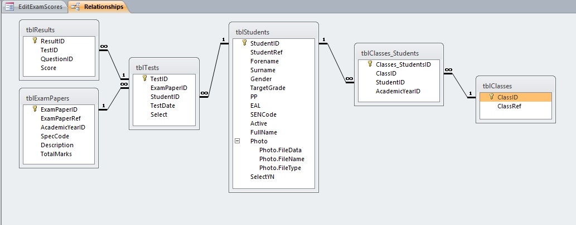
Task: Select the tblTests table title
Action: 147,68
